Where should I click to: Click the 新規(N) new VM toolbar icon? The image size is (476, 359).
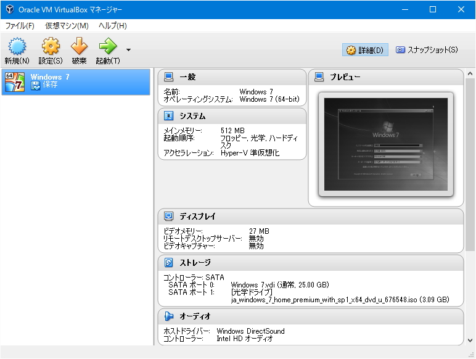point(17,46)
